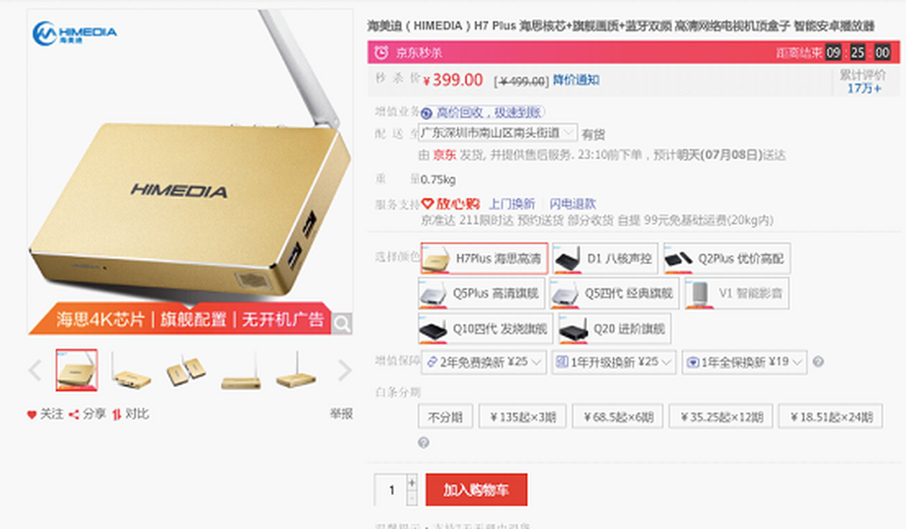Select the ¥18.51起×24期 installment plan
906x529 pixels.
(830, 416)
